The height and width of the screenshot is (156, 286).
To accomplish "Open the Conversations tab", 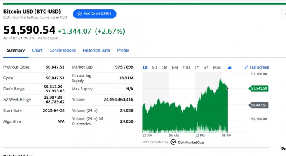I will pos(63,50).
